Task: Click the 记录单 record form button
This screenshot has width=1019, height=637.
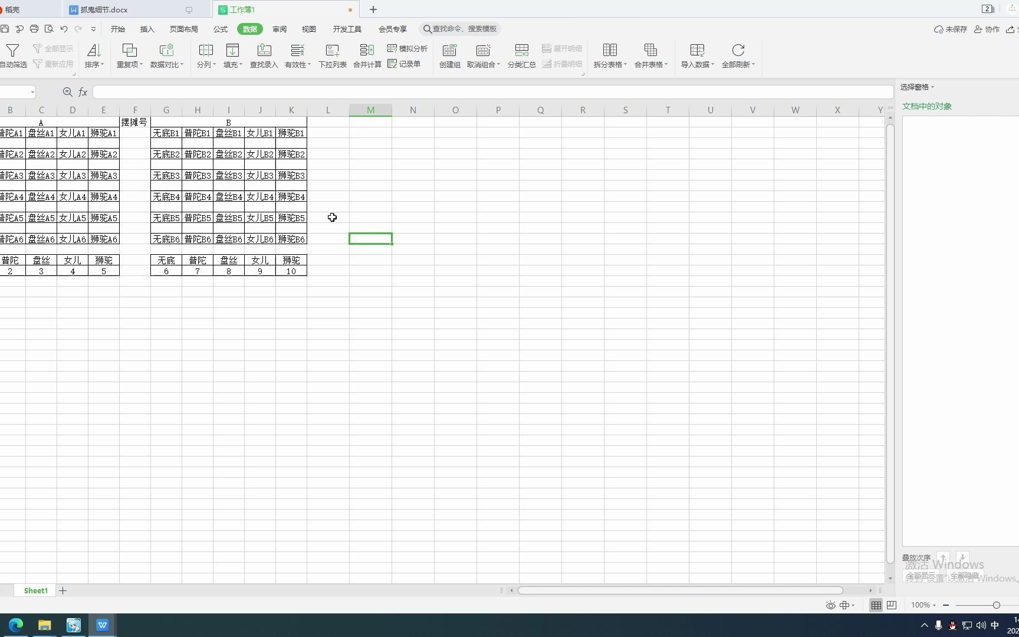Action: (x=405, y=64)
